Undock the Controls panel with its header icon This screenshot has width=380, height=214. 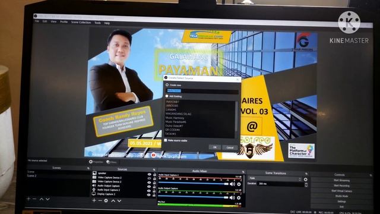pos(370,175)
